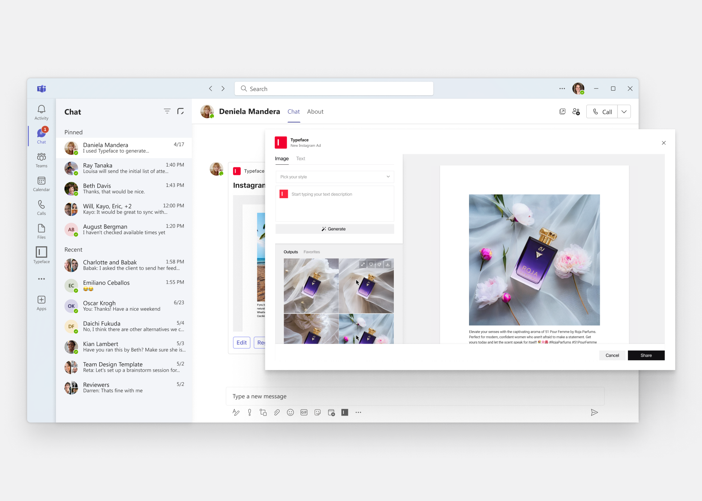
Task: Attach a file with the paperclip
Action: [x=277, y=413]
